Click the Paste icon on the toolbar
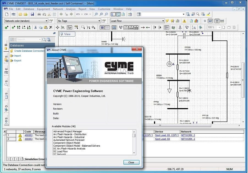 point(45,28)
